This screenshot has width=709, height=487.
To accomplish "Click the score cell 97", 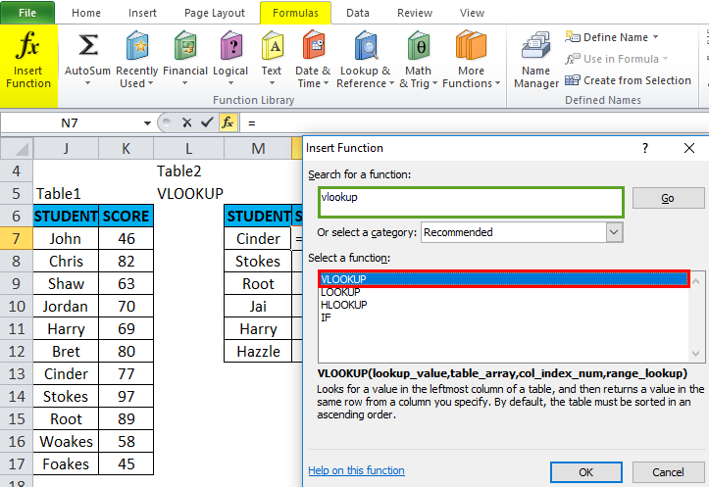I will pyautogui.click(x=127, y=396).
